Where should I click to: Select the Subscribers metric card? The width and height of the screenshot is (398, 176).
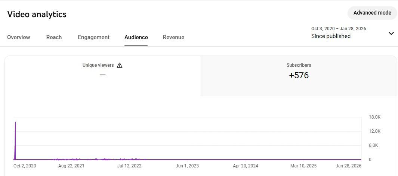point(299,76)
